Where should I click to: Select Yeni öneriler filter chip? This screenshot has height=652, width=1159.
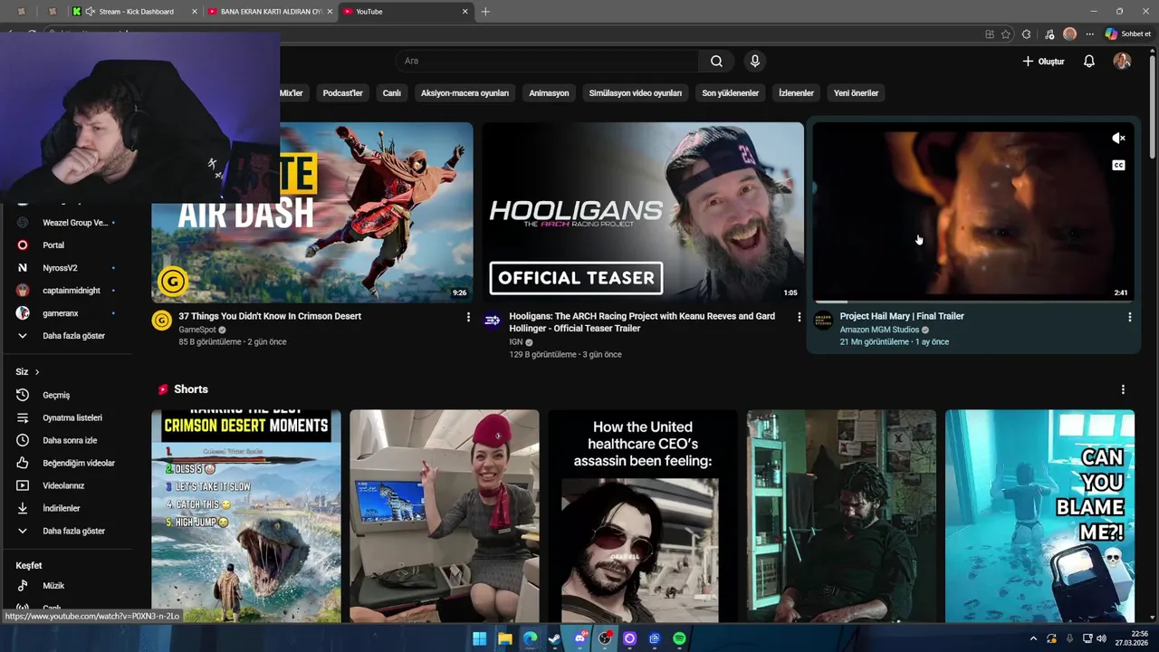[856, 92]
